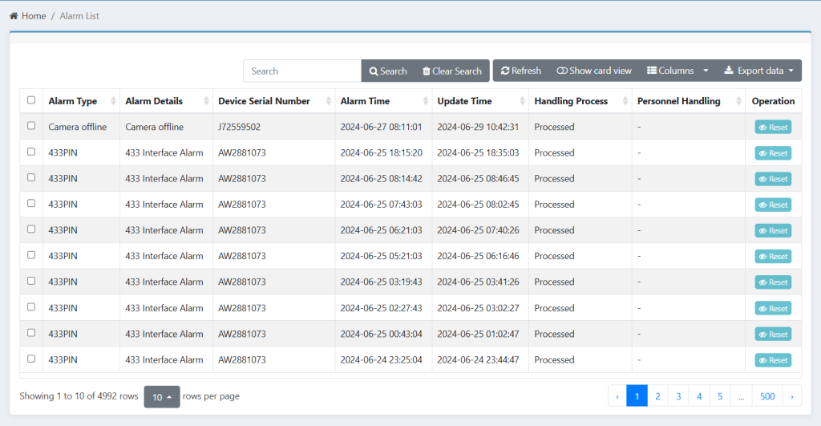Go to page 2 of results
Image resolution: width=821 pixels, height=426 pixels.
[657, 396]
